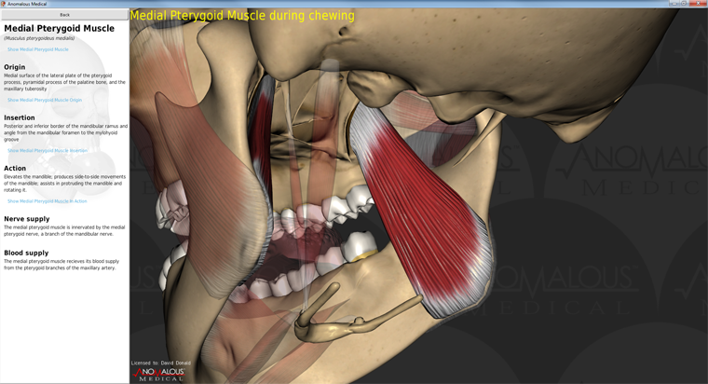Image resolution: width=708 pixels, height=384 pixels.
Task: Click the Nerve supply section heading
Action: tap(27, 219)
